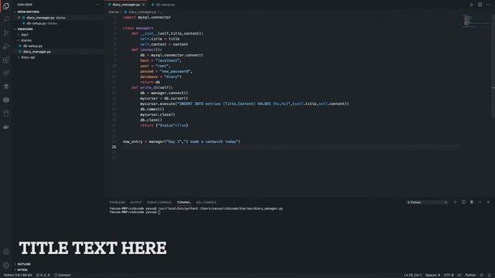
Task: Expand the OUTLINE section
Action: [24, 264]
